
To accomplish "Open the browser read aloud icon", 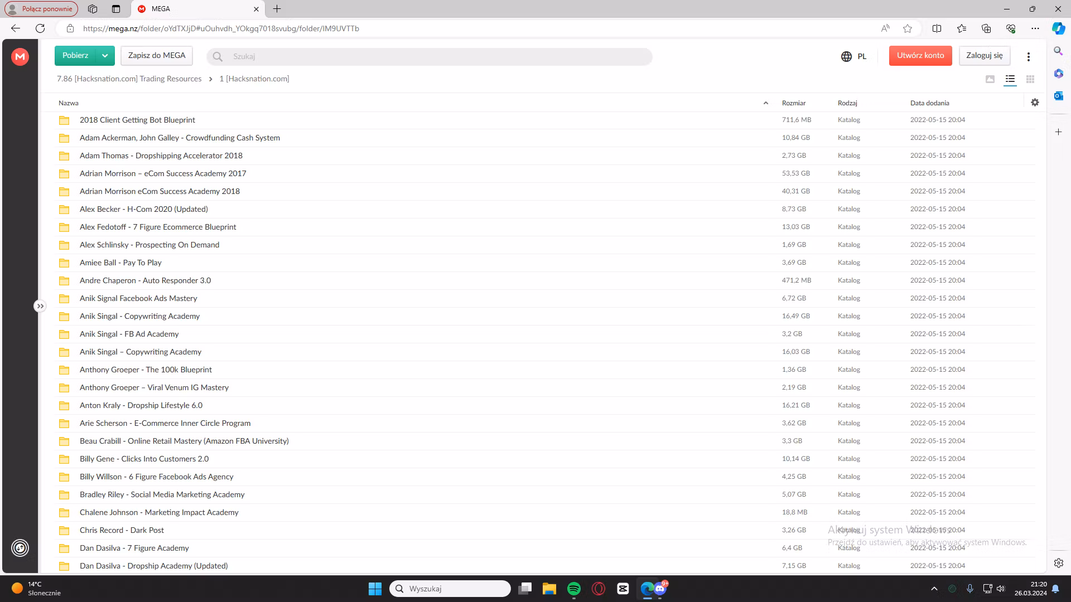I will pyautogui.click(x=885, y=28).
